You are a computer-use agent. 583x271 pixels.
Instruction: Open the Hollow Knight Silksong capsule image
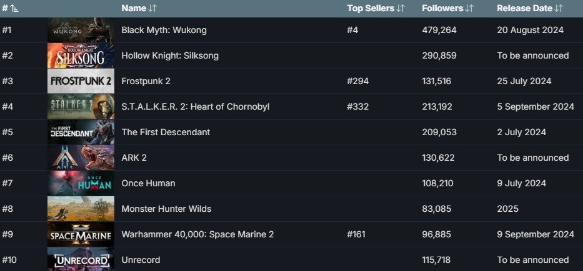[81, 55]
